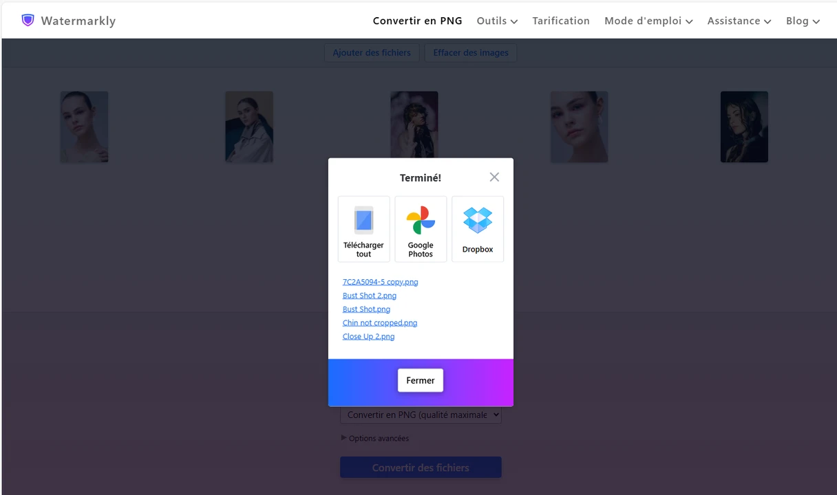
Task: Expand Mode d'emploi menu
Action: (648, 21)
